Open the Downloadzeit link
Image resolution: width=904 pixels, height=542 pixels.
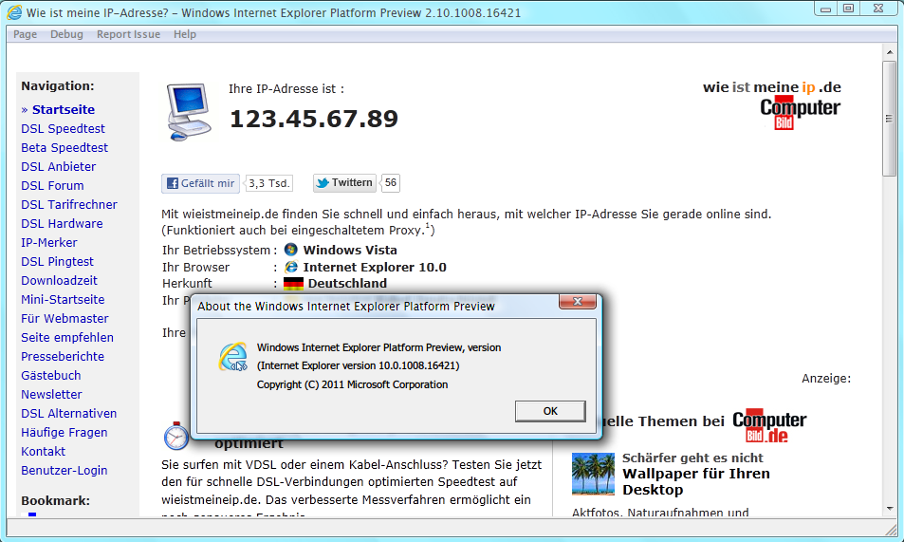coord(60,281)
